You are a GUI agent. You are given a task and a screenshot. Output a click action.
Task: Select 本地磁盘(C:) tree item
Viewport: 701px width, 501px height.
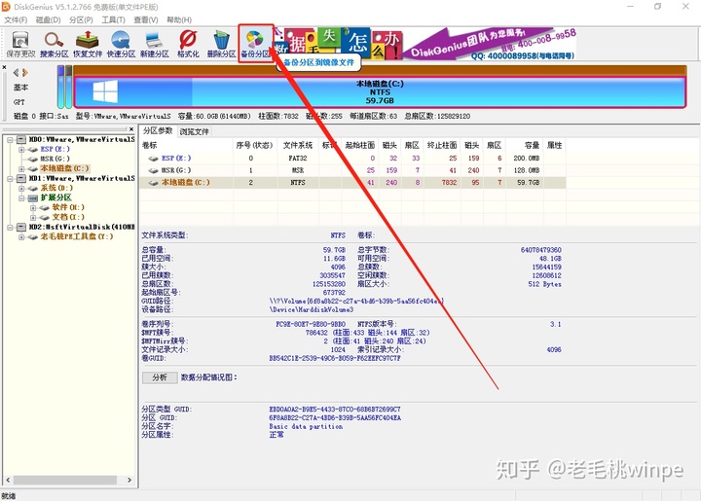pyautogui.click(x=65, y=168)
